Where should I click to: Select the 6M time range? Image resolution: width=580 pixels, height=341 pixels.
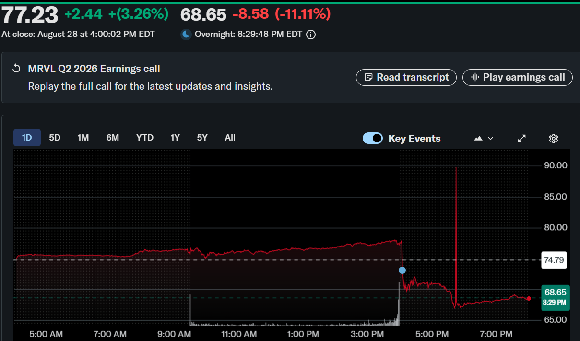[113, 138]
